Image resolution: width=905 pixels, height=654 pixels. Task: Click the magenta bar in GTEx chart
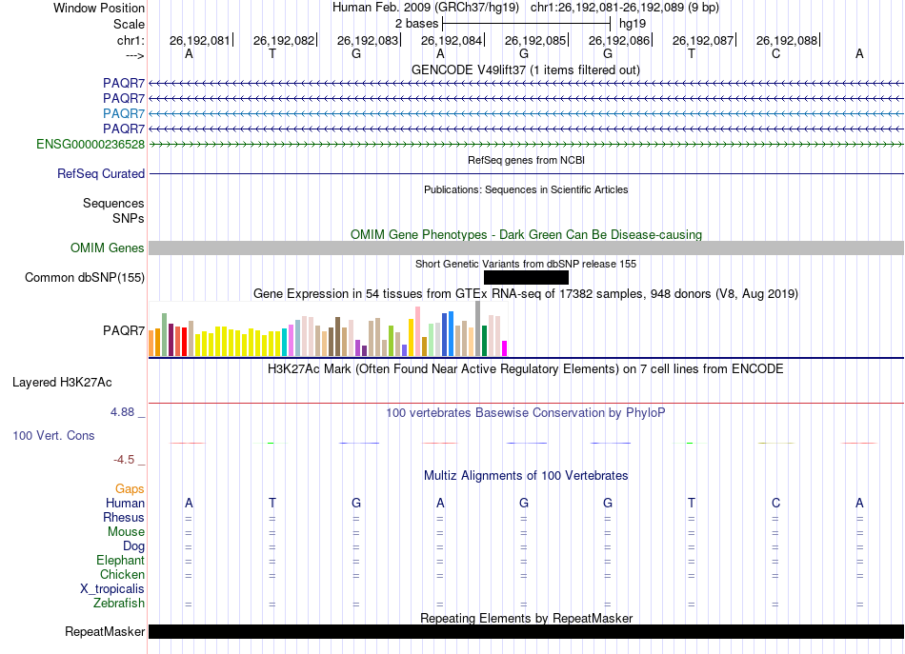tap(505, 347)
